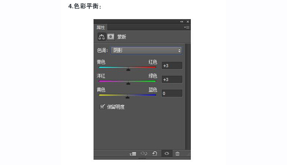287x165 pixels.
Task: Open the 色调 dropdown showing 阴影
Action: (146, 50)
